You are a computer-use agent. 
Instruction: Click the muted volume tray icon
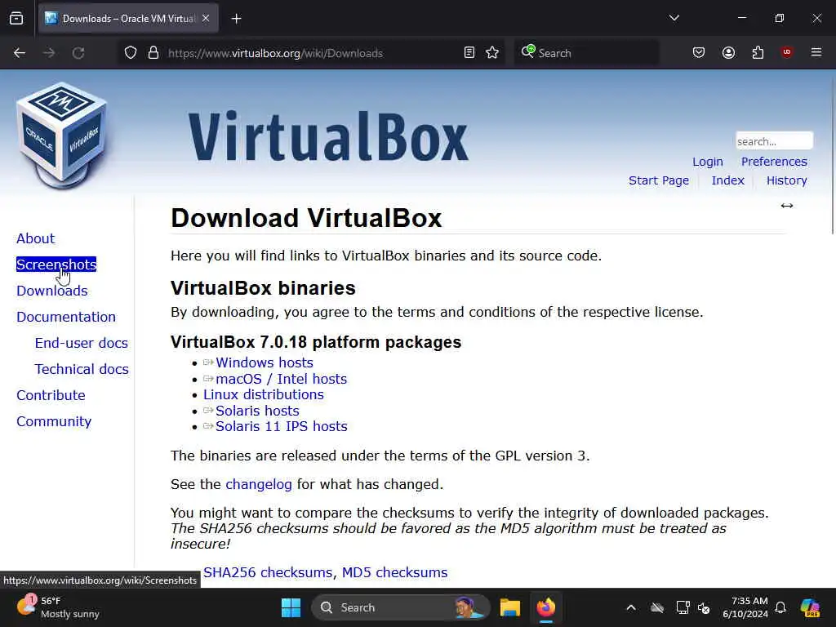[x=705, y=607]
